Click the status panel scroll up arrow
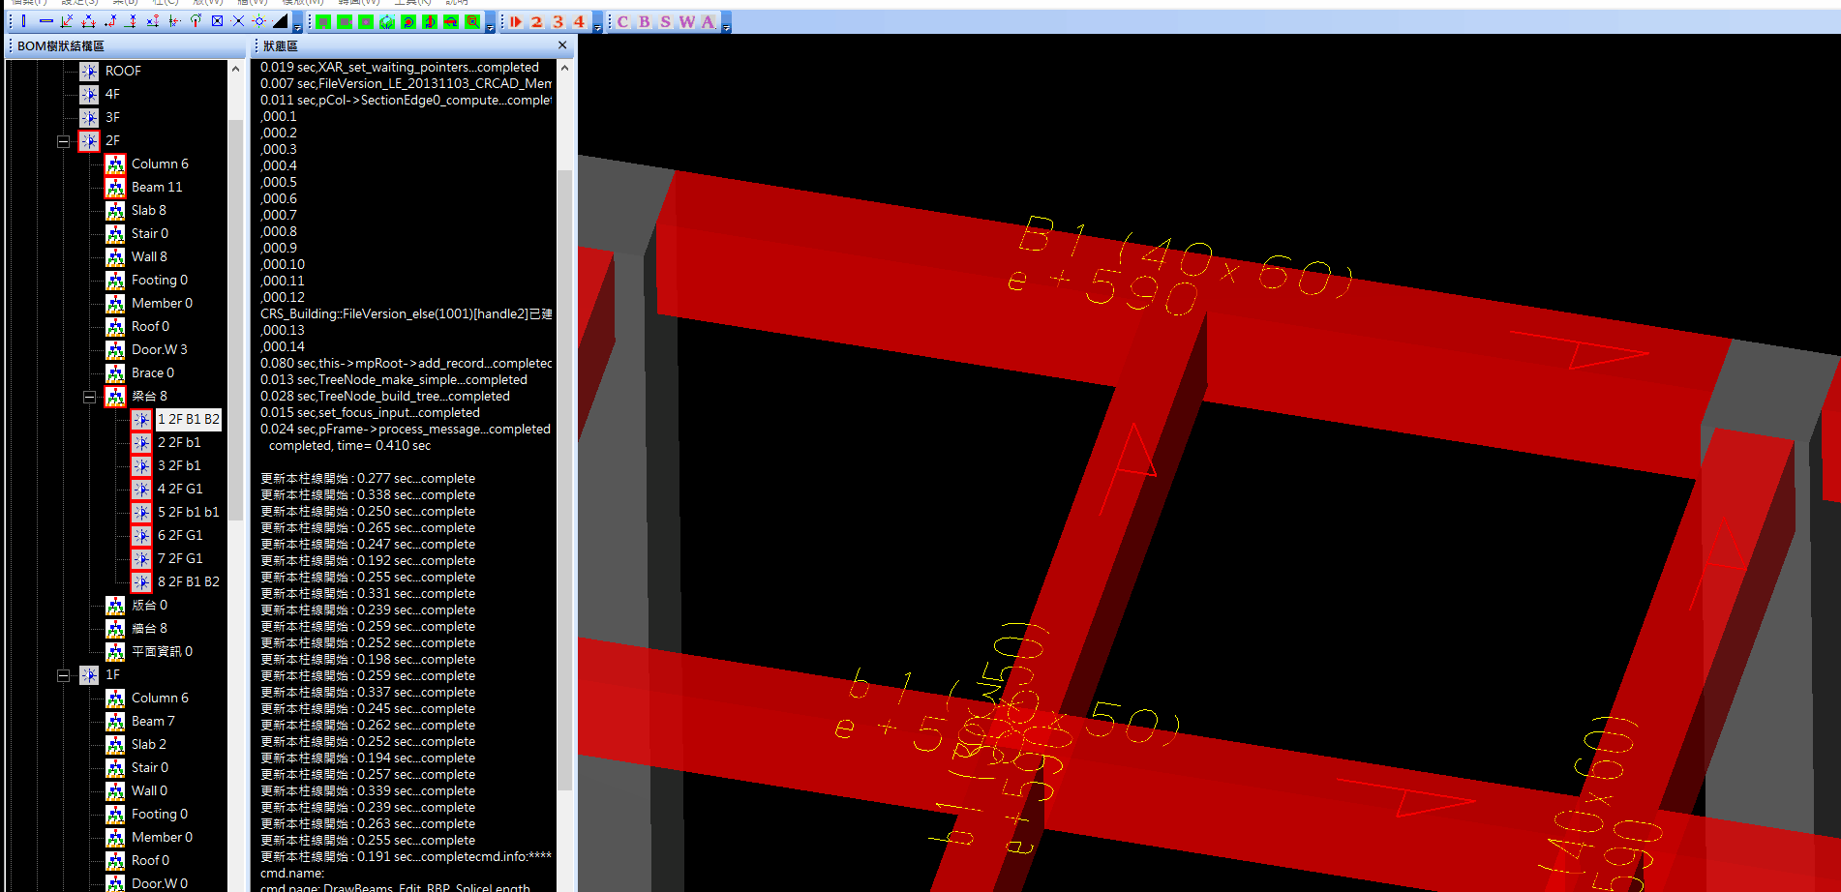Screen dimensions: 1841x892 (x=564, y=68)
